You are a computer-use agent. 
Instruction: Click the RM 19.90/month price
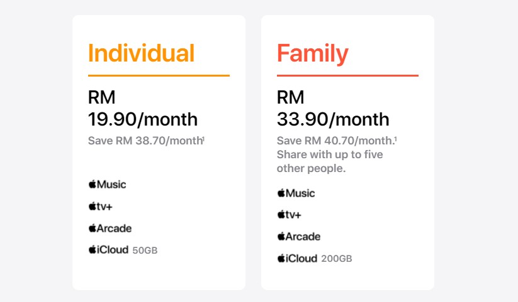click(143, 108)
